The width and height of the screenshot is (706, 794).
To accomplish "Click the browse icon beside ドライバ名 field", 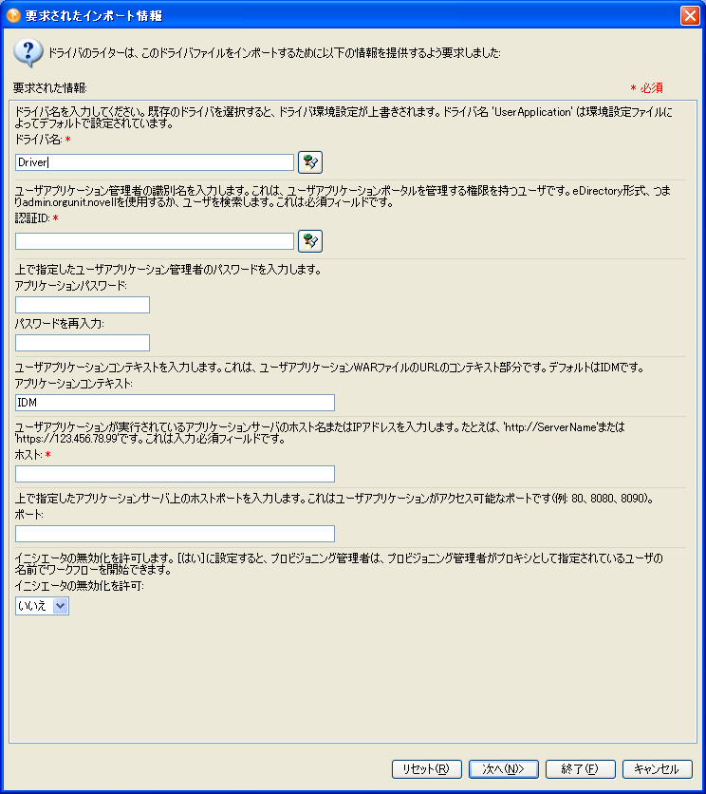I will tap(310, 162).
